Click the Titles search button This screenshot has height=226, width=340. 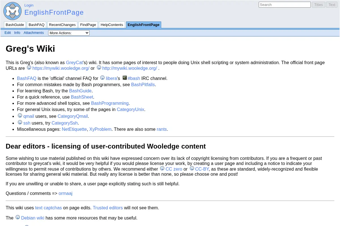click(x=318, y=5)
